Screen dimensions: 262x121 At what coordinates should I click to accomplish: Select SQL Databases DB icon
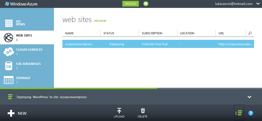point(8,66)
